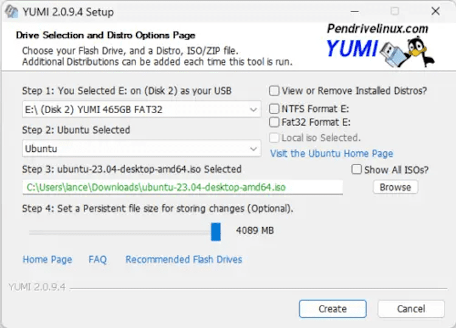
Task: Click the Step 4 persistent file size label
Action: pos(157,208)
